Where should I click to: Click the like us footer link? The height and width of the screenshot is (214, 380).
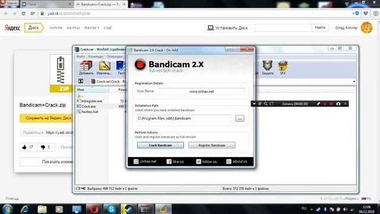[175, 161]
